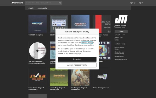156x98 pixels.
Task: Follow Joshua Morse
Action: click(x=121, y=31)
